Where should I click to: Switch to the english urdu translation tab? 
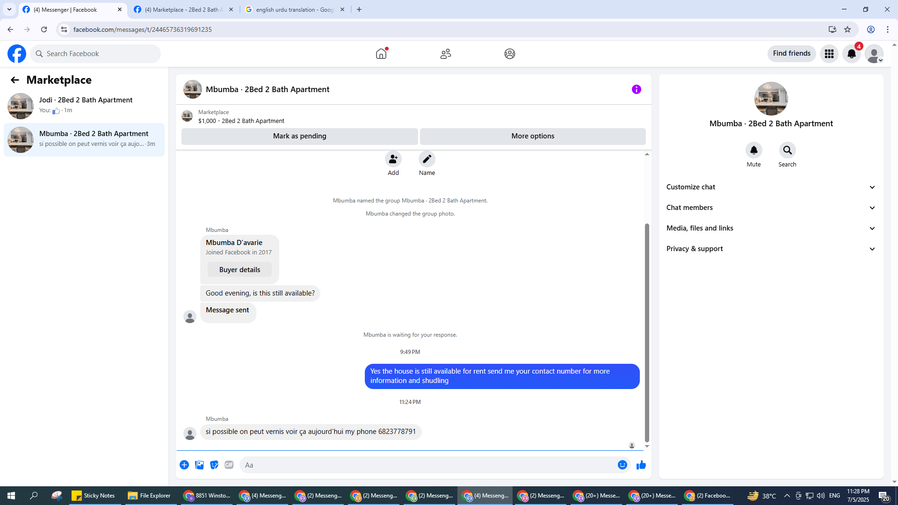point(295,9)
